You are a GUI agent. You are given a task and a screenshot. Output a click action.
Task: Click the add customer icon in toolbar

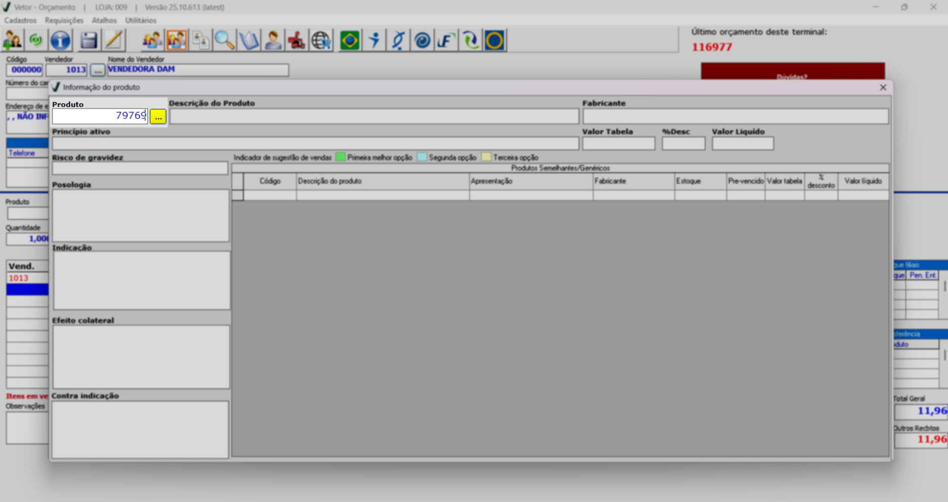tap(12, 40)
